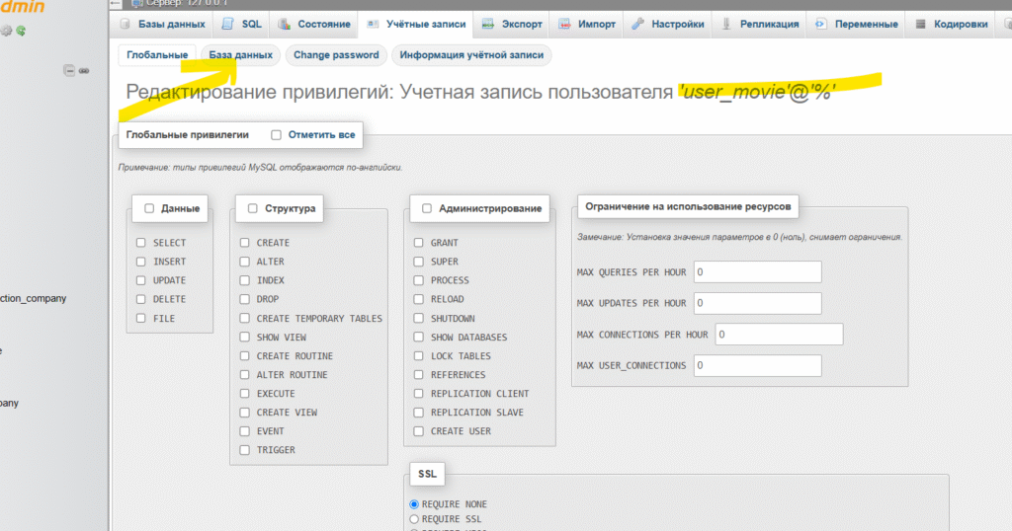This screenshot has width=1012, height=531.
Task: Open the Репликация tab
Action: (x=760, y=24)
